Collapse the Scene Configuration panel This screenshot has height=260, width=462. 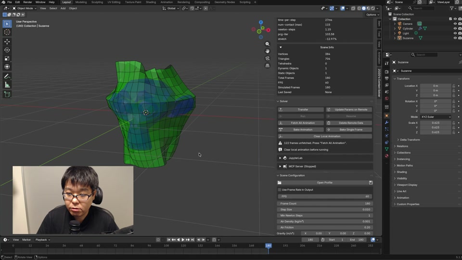pyautogui.click(x=278, y=175)
